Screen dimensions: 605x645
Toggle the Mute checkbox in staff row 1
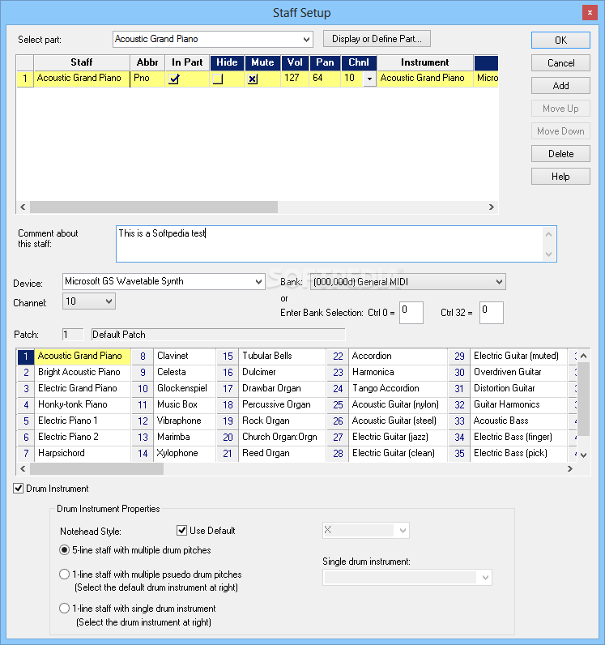tap(253, 79)
